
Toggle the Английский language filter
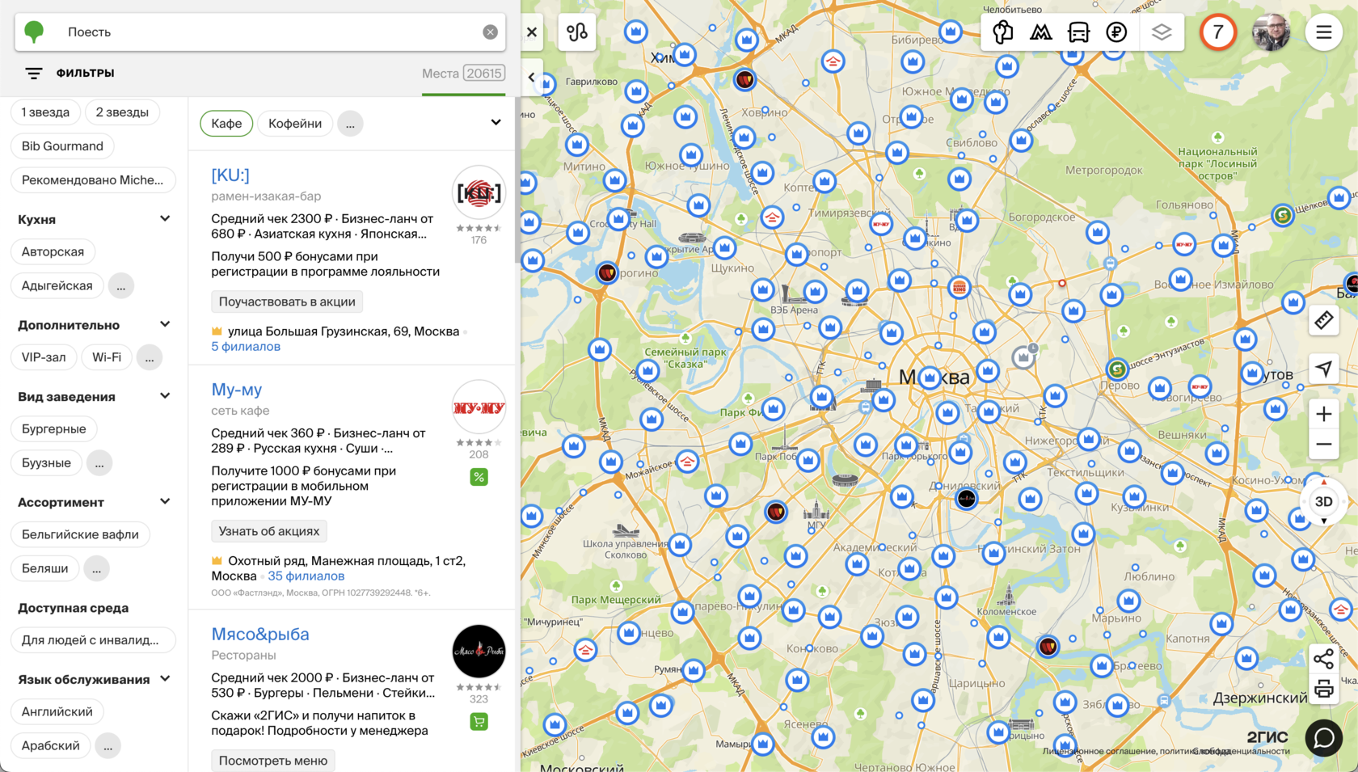(57, 712)
